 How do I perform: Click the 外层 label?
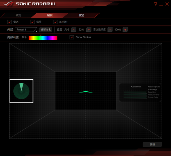pyautogui.click(x=10, y=30)
